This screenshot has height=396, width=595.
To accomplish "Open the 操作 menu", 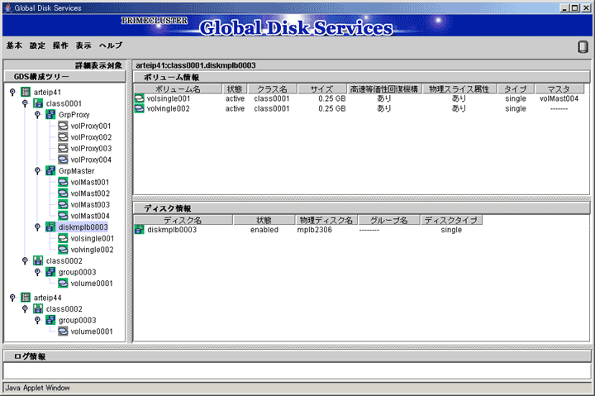I will click(x=60, y=45).
